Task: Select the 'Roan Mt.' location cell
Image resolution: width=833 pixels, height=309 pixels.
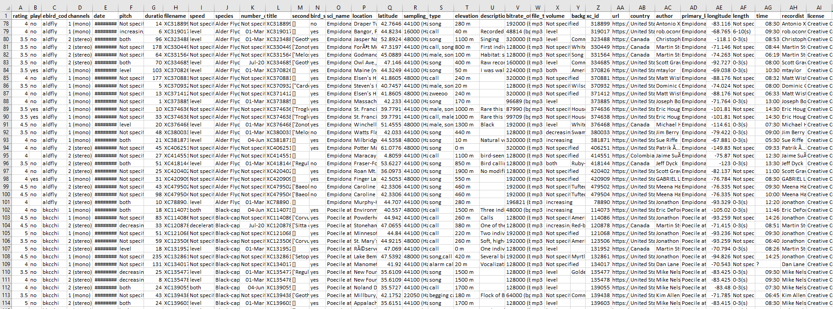Action: click(364, 171)
